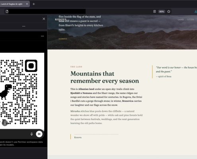Open a new browser tab
Viewport: 197px width, 159px height.
(34, 4)
